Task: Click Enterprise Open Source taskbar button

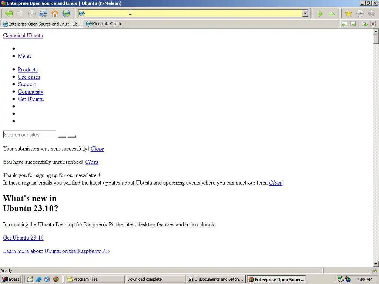Action: (276, 280)
